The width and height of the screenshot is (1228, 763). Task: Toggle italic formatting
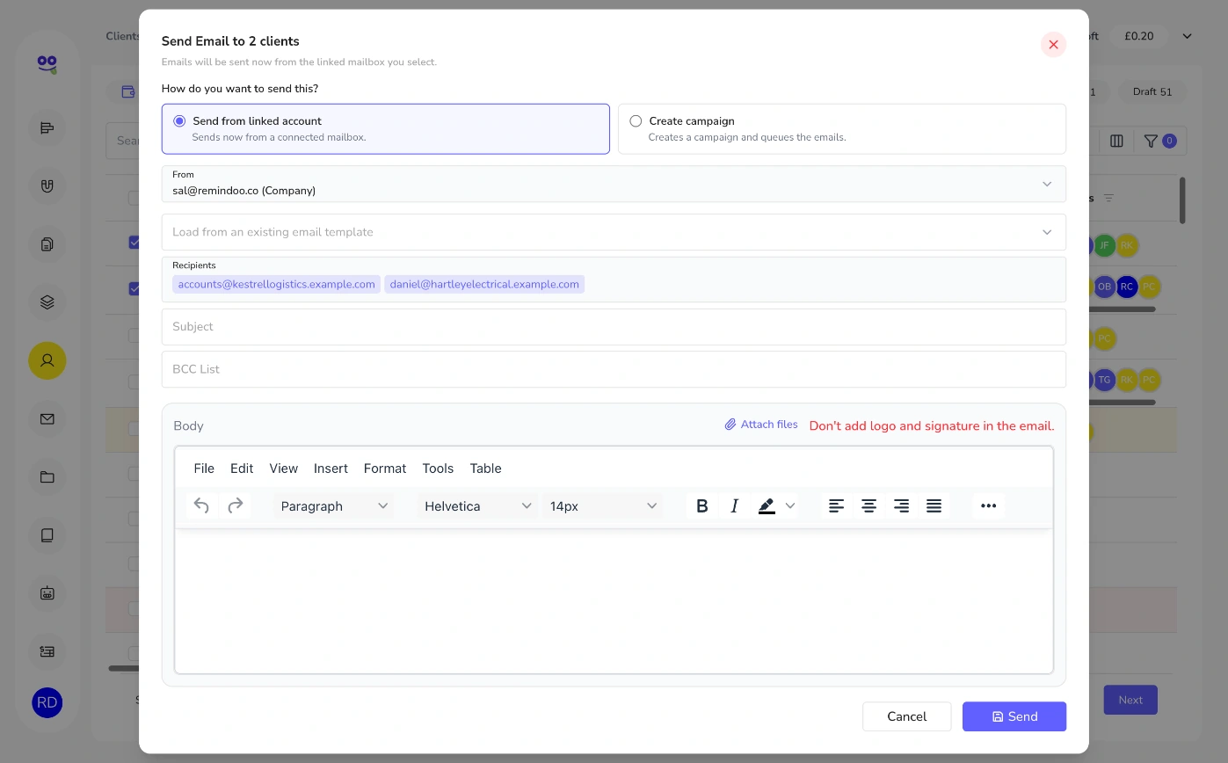pyautogui.click(x=734, y=505)
